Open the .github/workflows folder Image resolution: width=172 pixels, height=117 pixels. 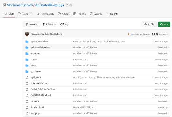(40, 41)
